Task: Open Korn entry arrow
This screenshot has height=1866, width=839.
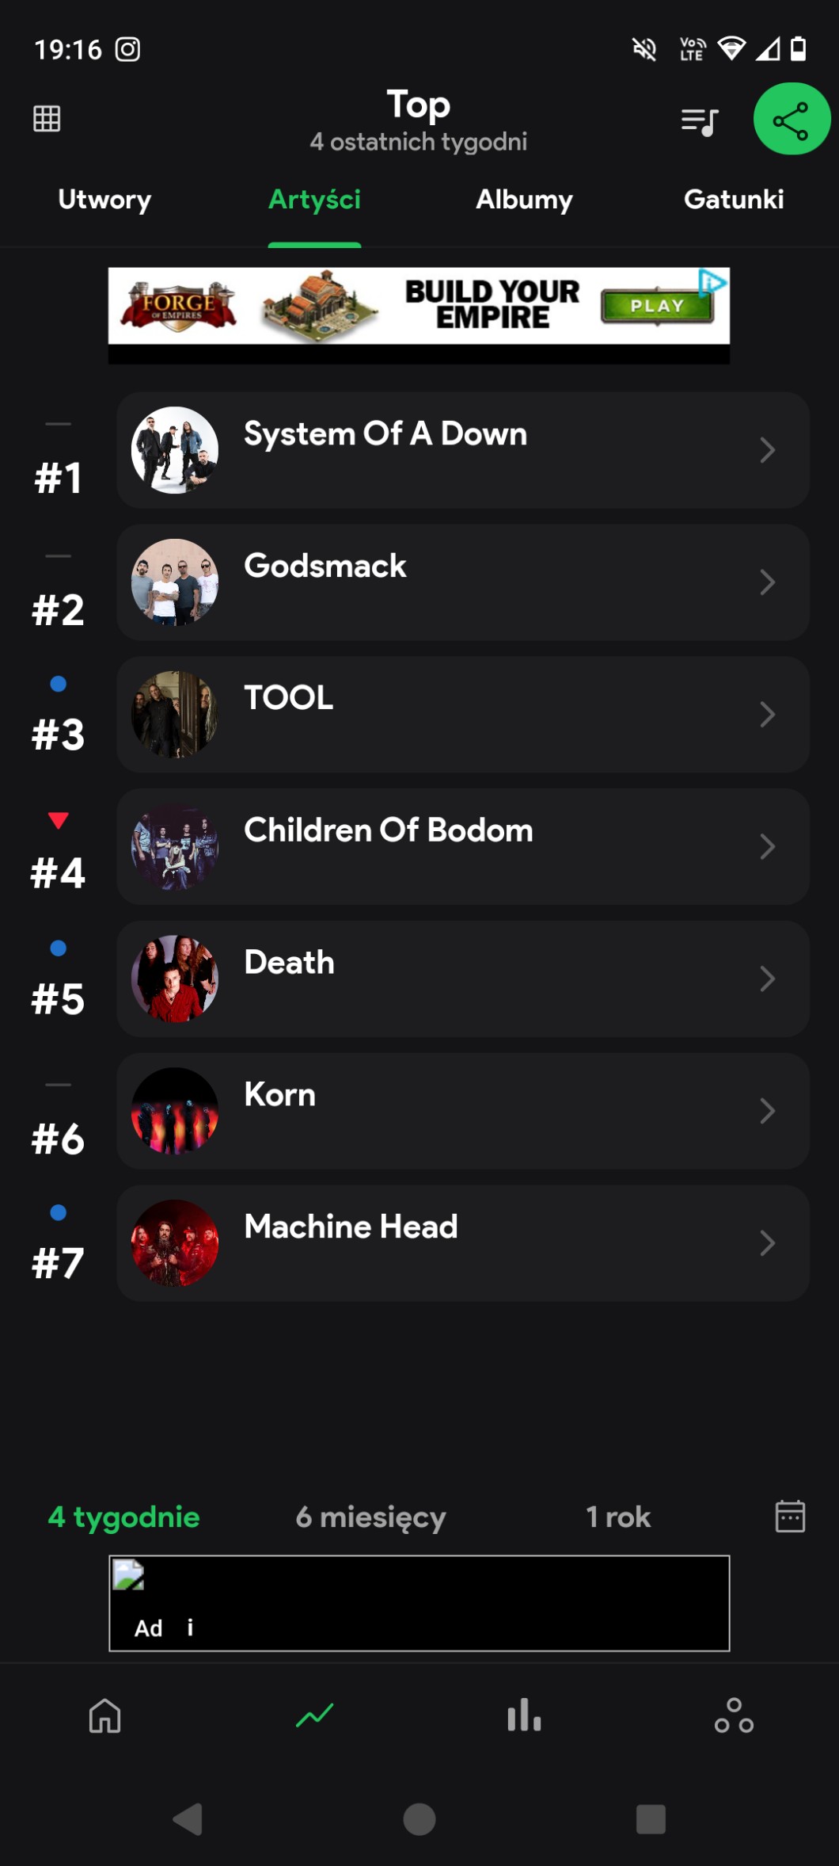Action: point(766,1111)
